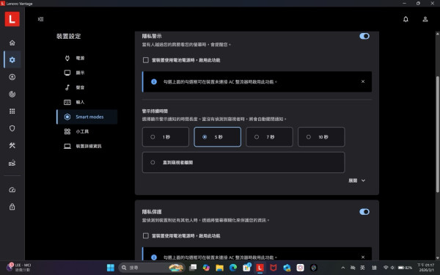
Task: Open the speedometer gauge icon in the sidebar
Action: tap(12, 190)
